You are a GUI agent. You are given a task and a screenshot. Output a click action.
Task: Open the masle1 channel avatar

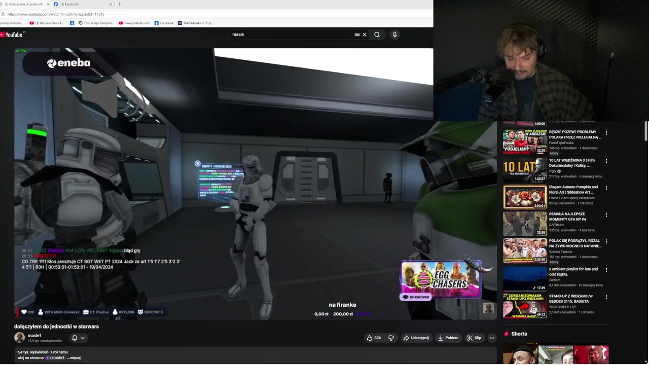point(19,338)
